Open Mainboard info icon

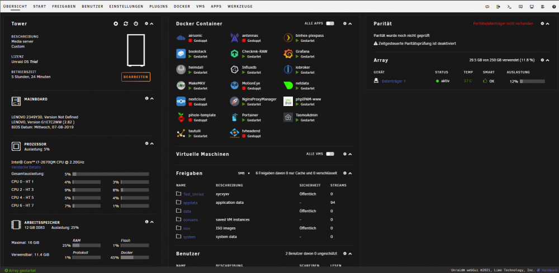coord(147,98)
